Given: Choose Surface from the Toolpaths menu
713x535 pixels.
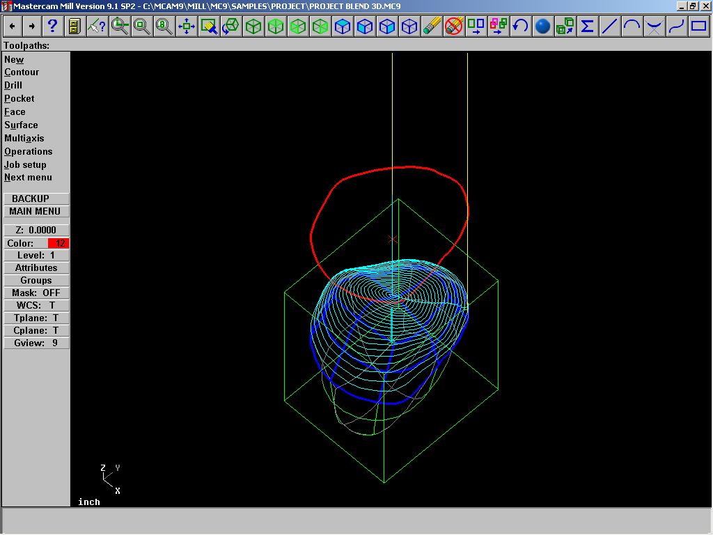Looking at the screenshot, I should coord(21,125).
